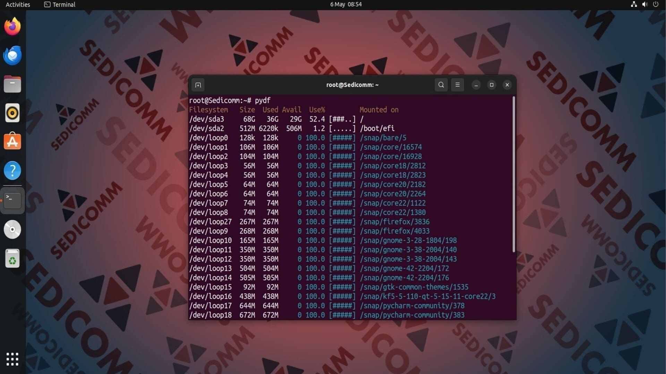
Task: Click the /snap/gnome-42-2204/172 path
Action: [404, 268]
